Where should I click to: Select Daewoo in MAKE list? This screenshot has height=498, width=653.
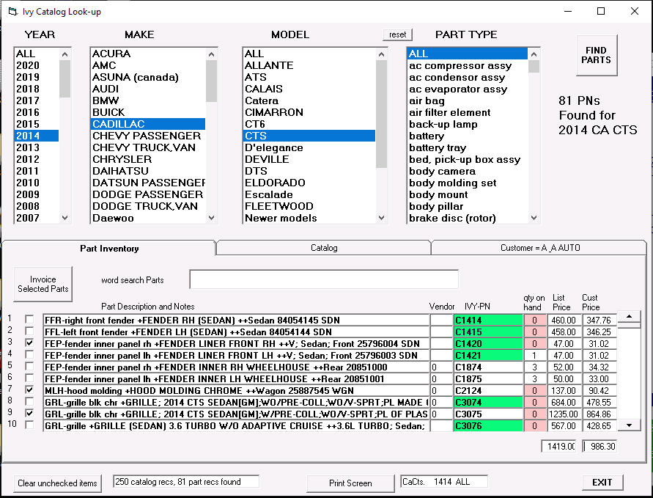click(x=148, y=218)
